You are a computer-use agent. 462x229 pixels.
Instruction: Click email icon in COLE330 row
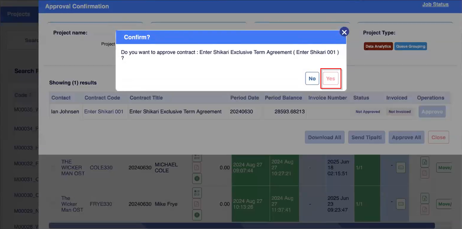(x=401, y=167)
